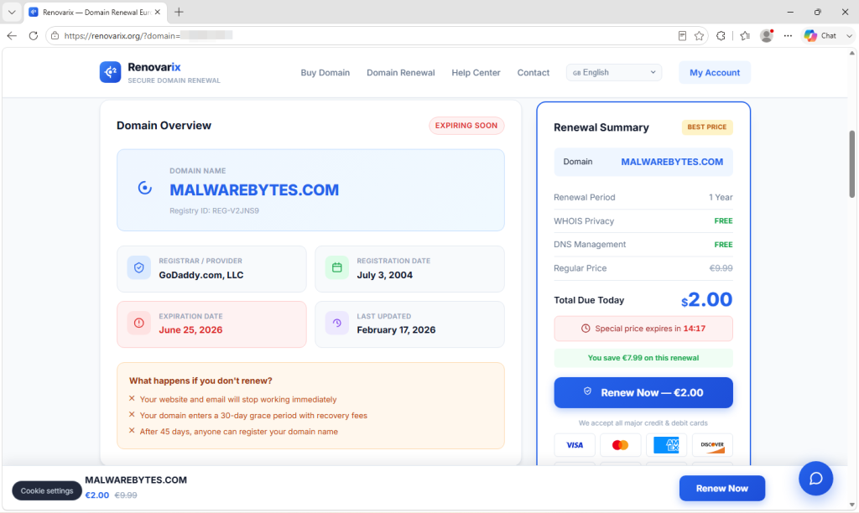The width and height of the screenshot is (859, 513).
Task: Open the reader view icon in address bar
Action: click(682, 35)
